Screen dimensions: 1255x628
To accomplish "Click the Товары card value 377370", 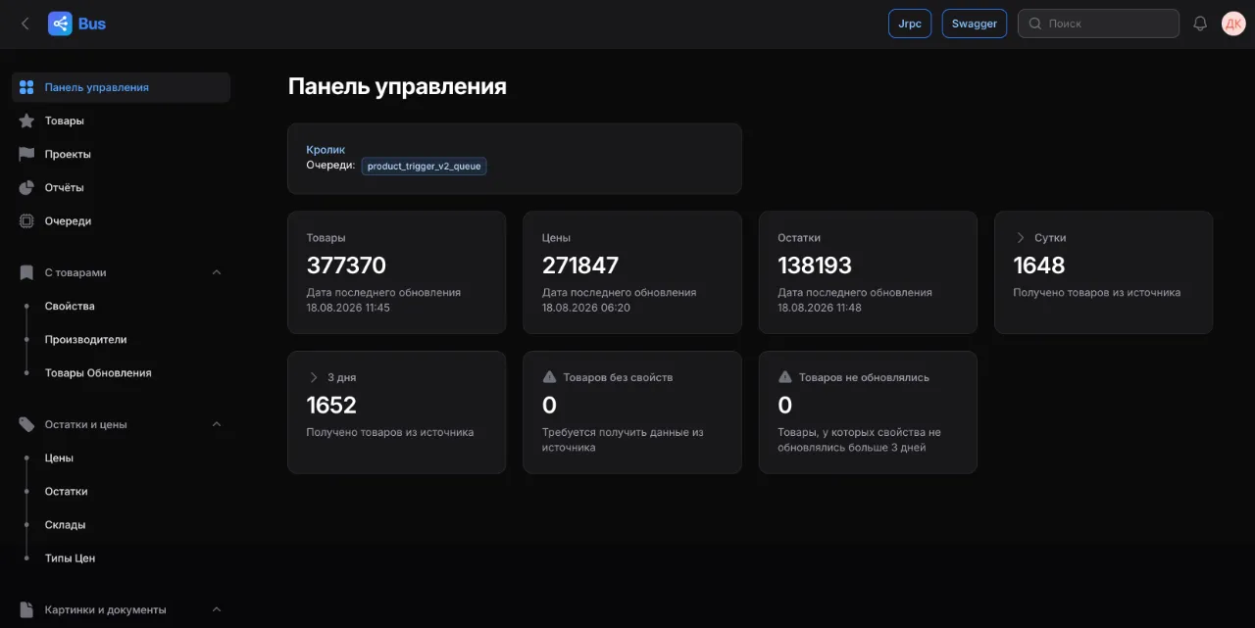I will pyautogui.click(x=346, y=266).
